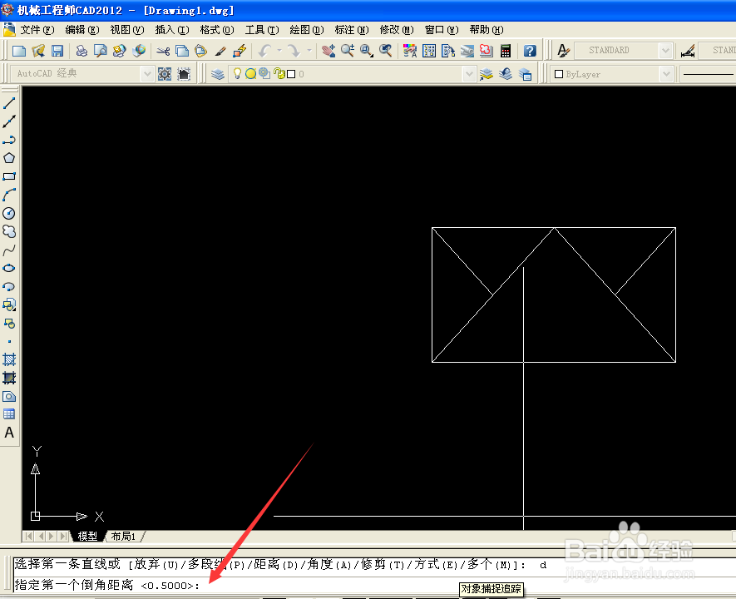Viewport: 736px width, 599px height.
Task: Switch to 模型 tab
Action: [87, 536]
